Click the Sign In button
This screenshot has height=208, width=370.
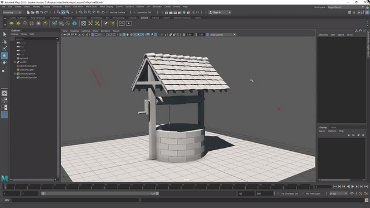coord(220,12)
